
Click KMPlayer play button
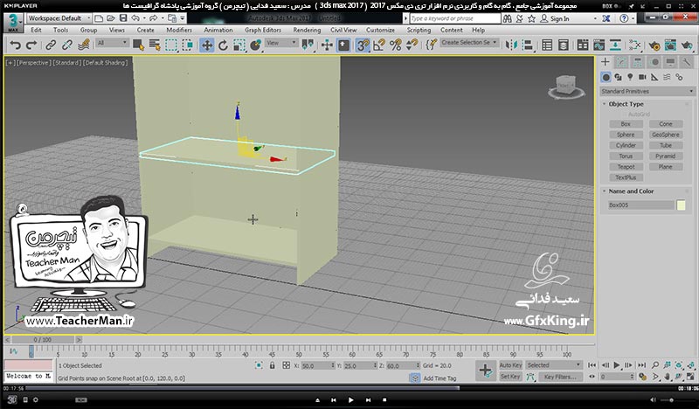coord(350,400)
